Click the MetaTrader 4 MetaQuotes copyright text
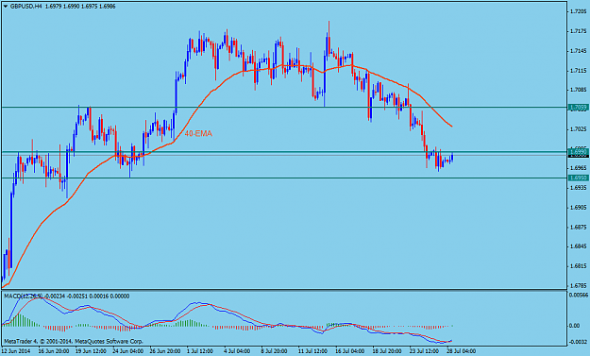Image resolution: width=590 pixels, height=356 pixels. pyautogui.click(x=74, y=341)
